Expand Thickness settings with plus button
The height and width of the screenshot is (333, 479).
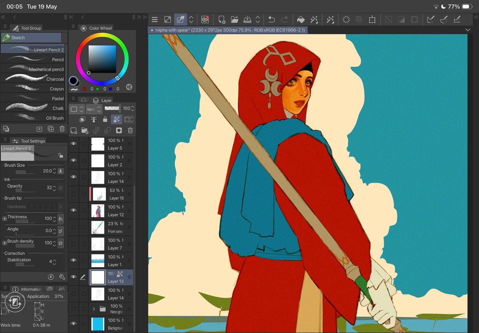point(5,218)
